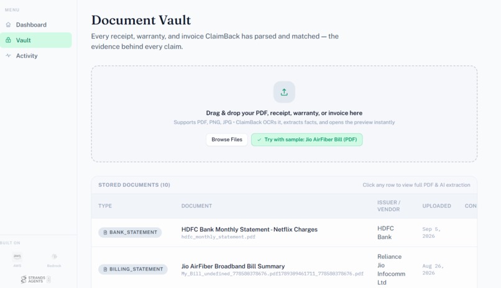Click the Activity pulse icon
Viewport: 501px width, 288px height.
pos(8,55)
